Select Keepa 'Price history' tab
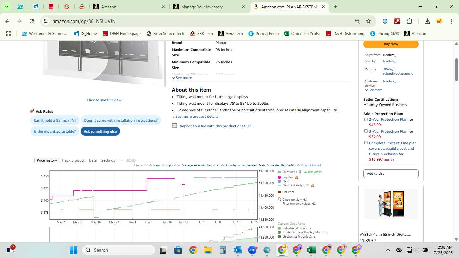This screenshot has height=258, width=459. (x=47, y=160)
